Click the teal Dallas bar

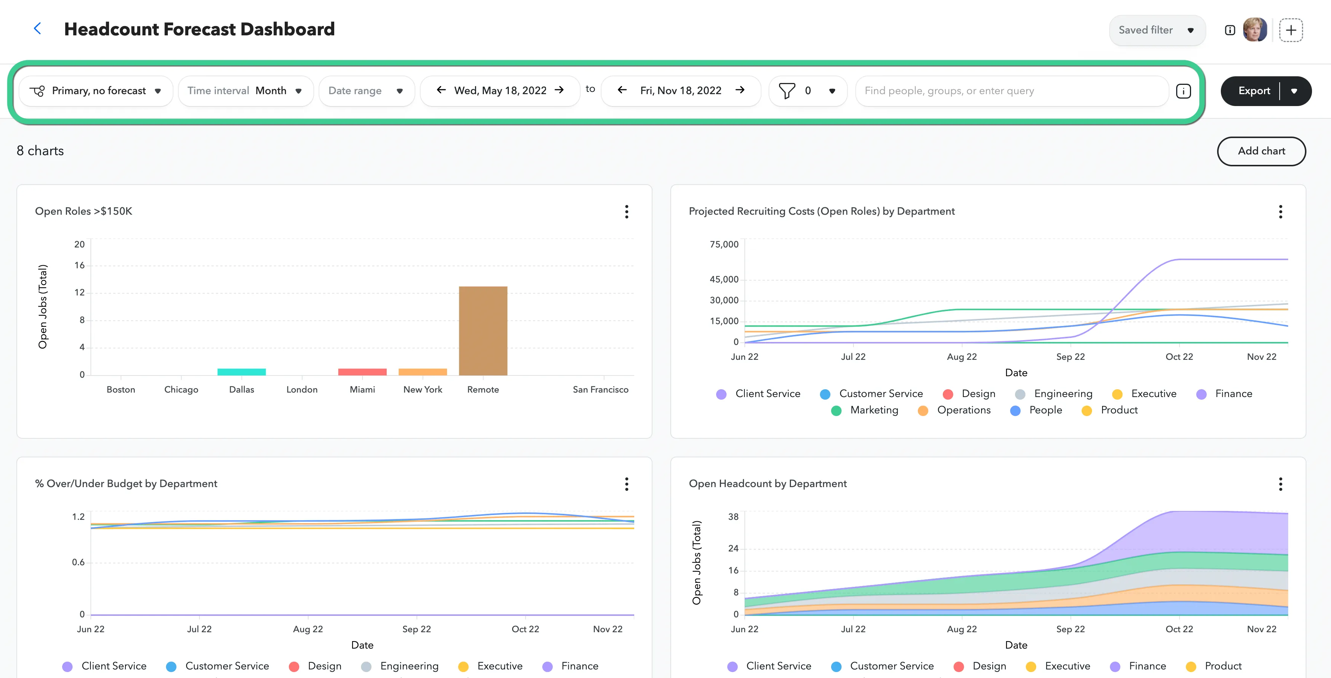point(241,372)
